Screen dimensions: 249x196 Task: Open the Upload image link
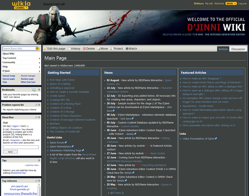point(9,76)
